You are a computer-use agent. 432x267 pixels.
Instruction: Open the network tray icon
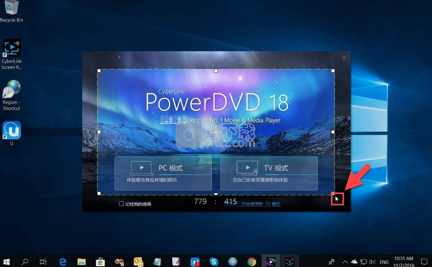coord(364,262)
